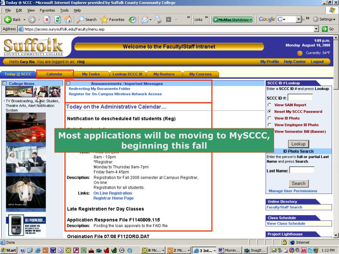Collapse Announcements / Important Messages section
Image resolution: width=339 pixels, height=254 pixels.
68,83
